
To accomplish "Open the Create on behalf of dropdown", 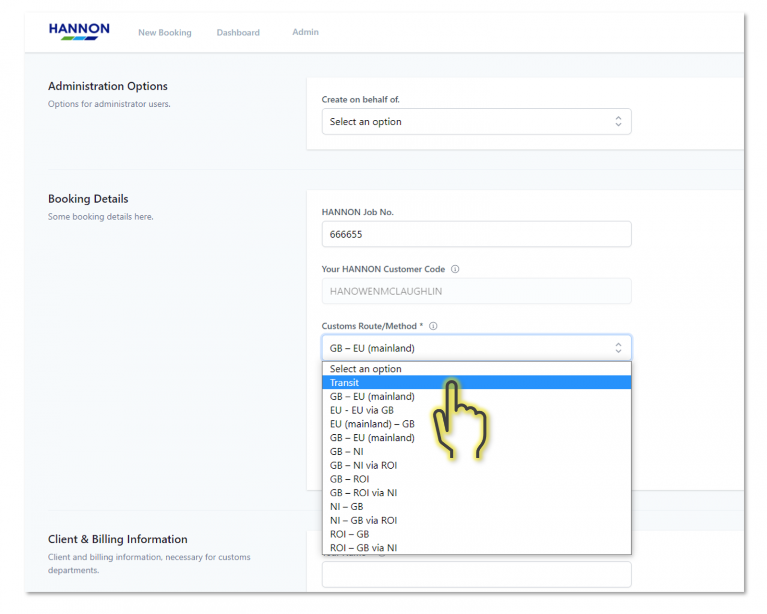I will tap(476, 121).
